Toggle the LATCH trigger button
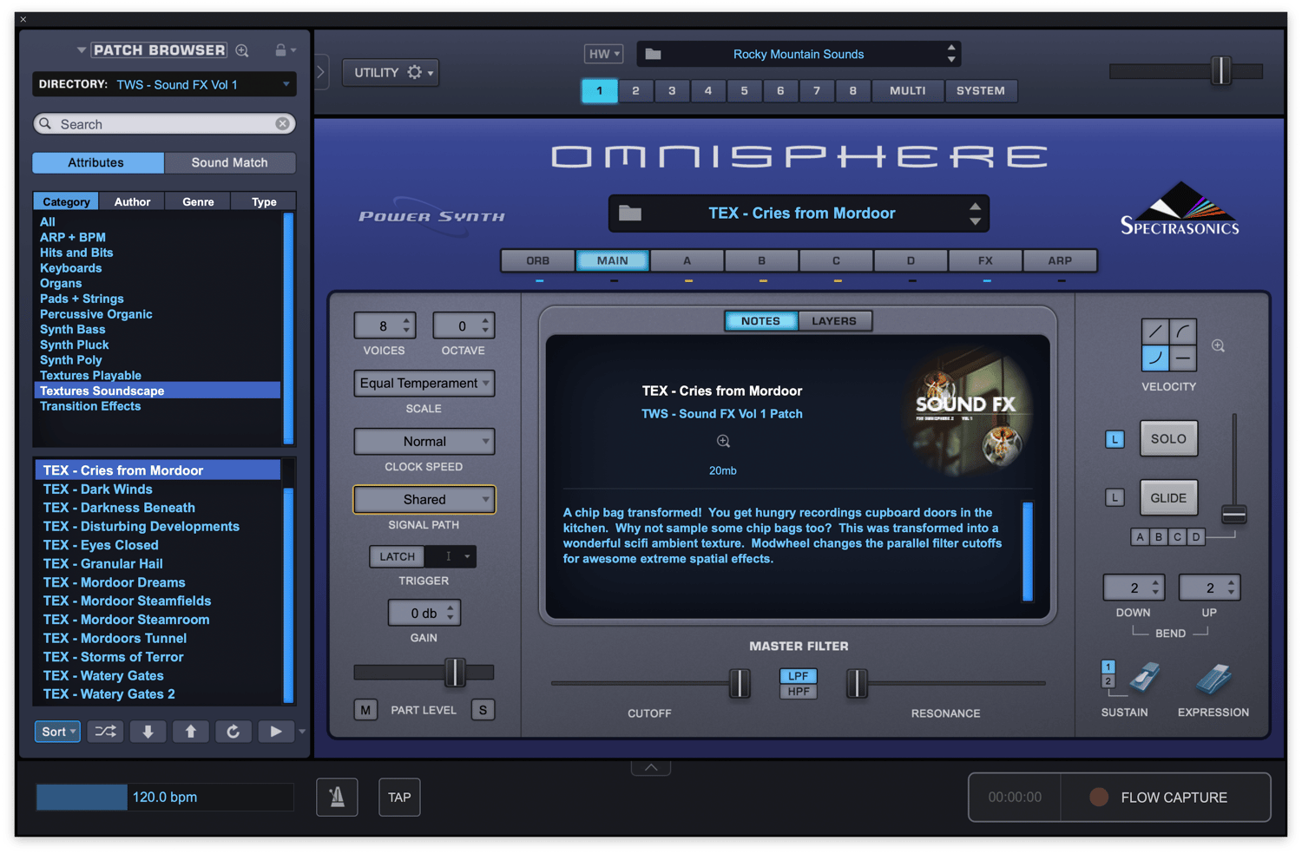 point(397,556)
